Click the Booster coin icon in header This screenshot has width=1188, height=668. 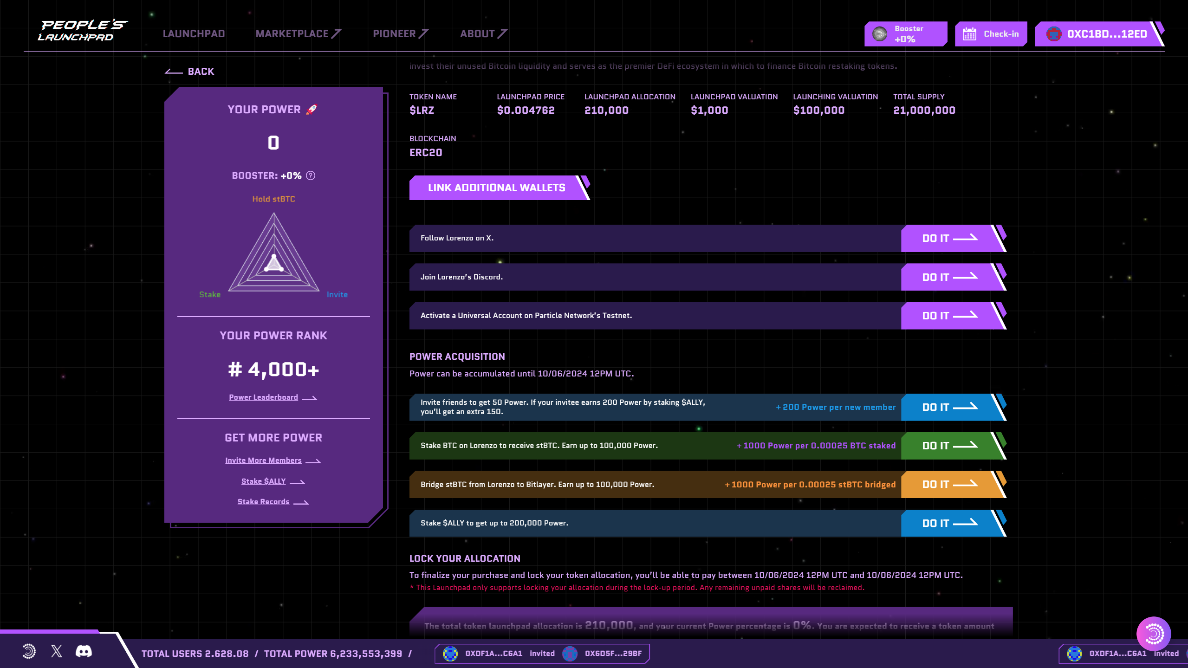click(x=879, y=34)
